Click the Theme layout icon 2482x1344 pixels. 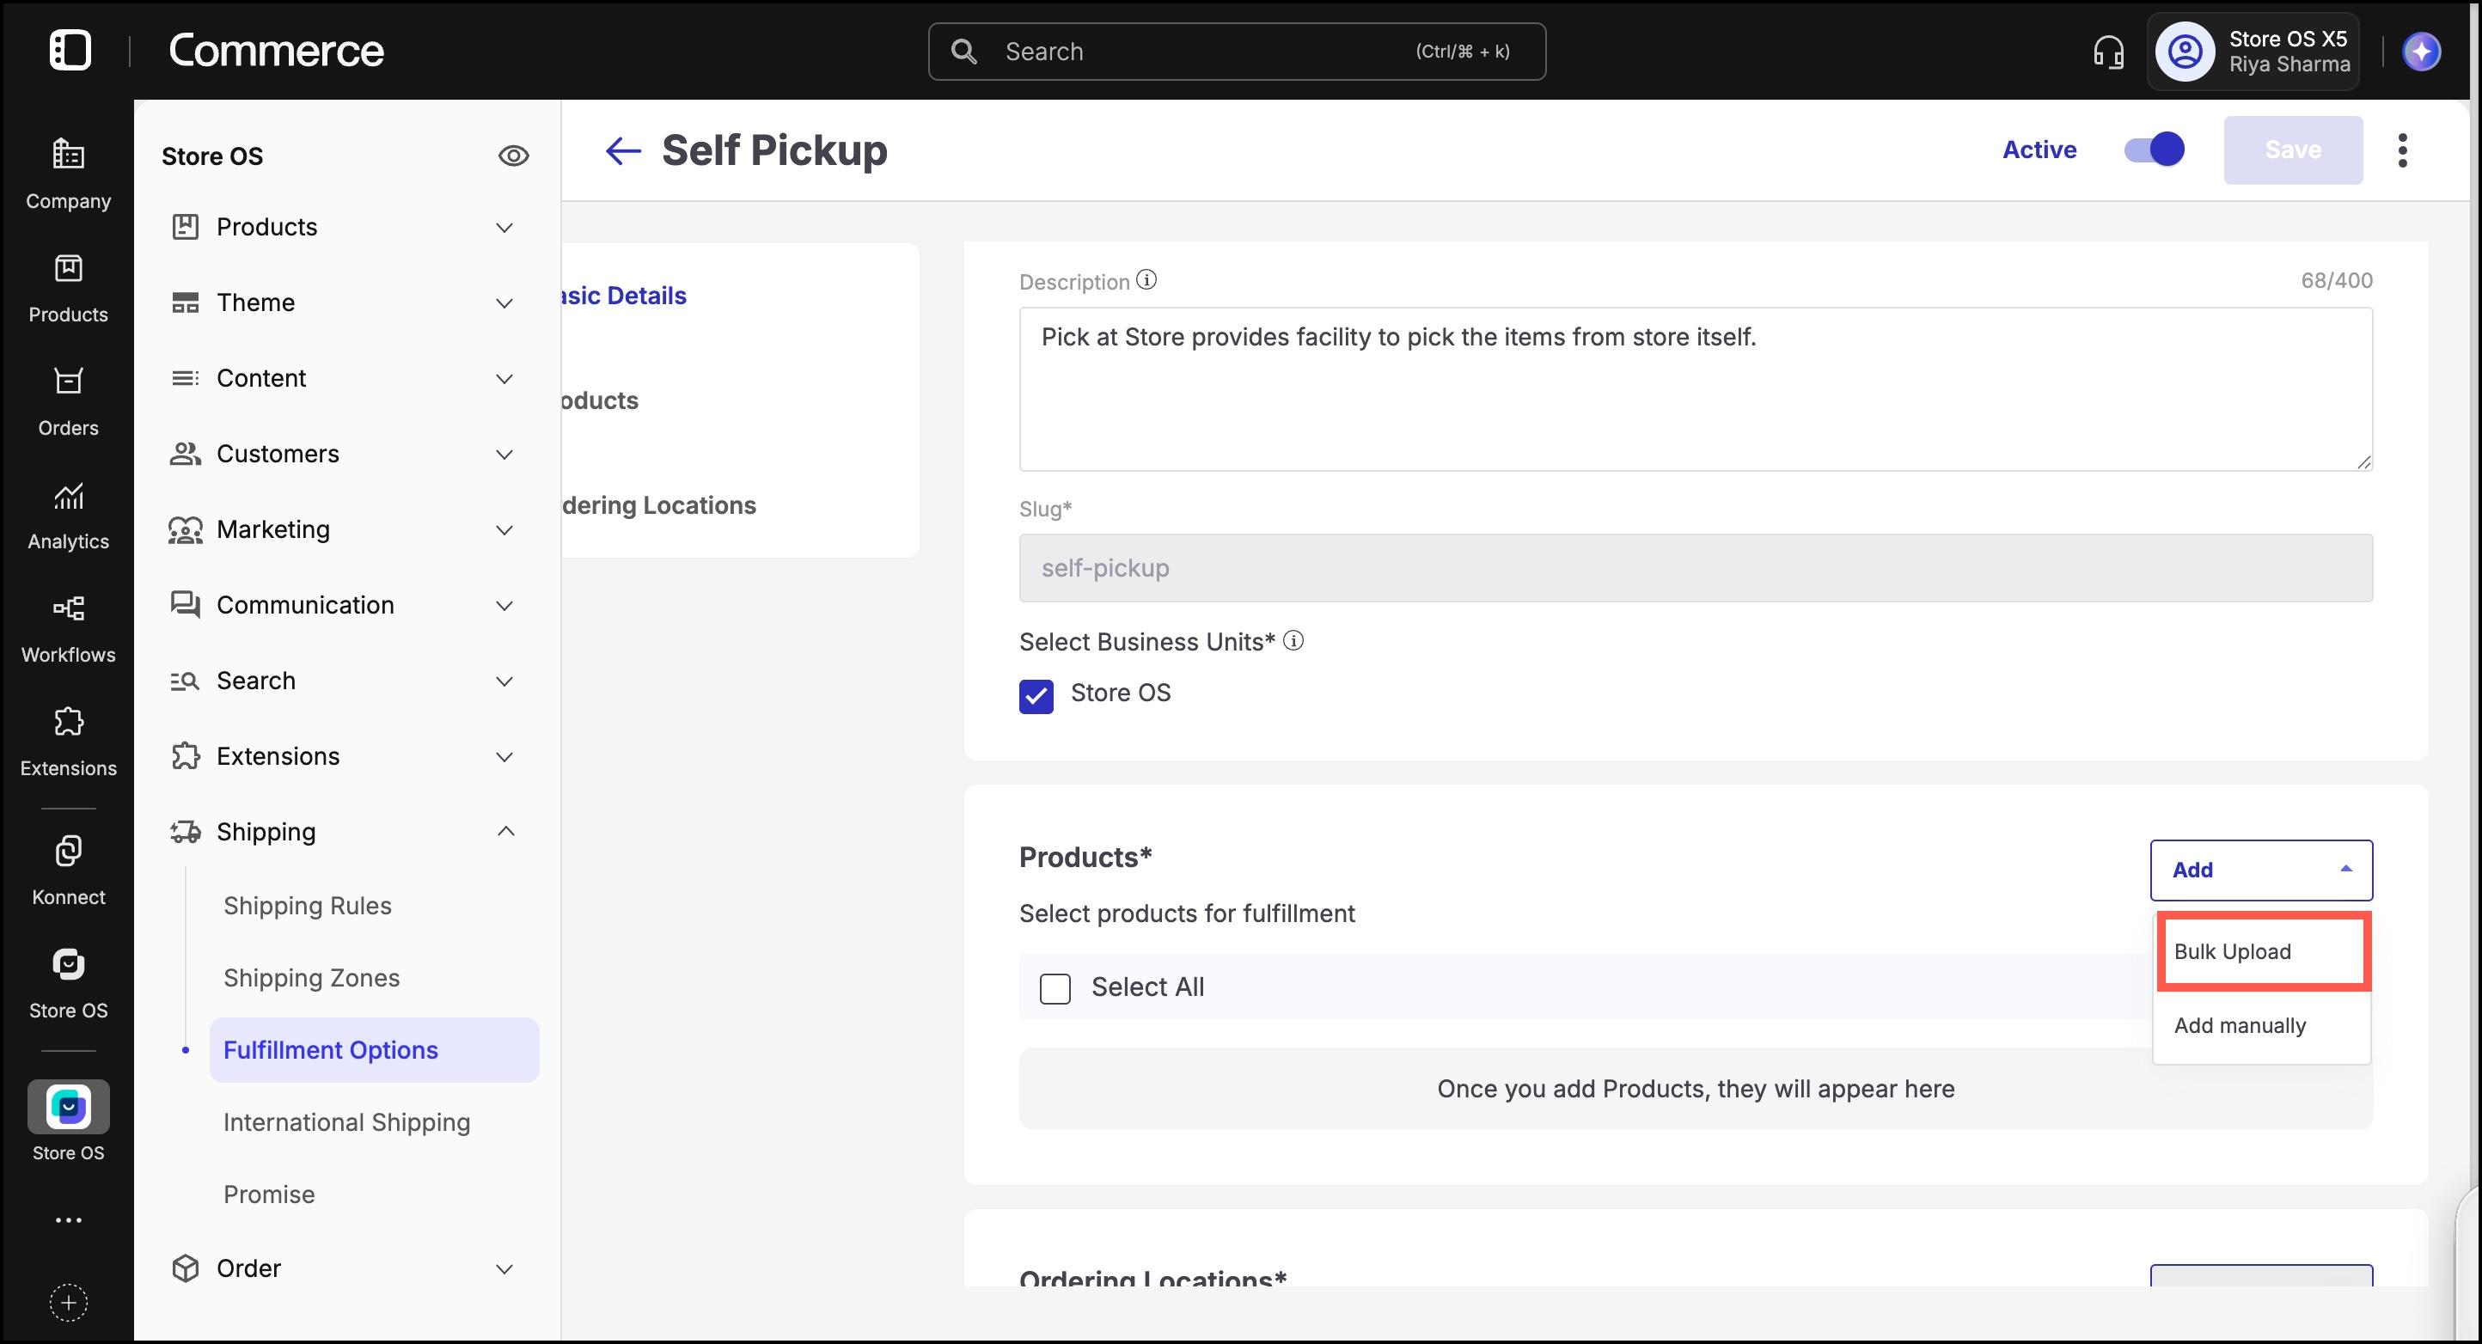click(x=185, y=302)
